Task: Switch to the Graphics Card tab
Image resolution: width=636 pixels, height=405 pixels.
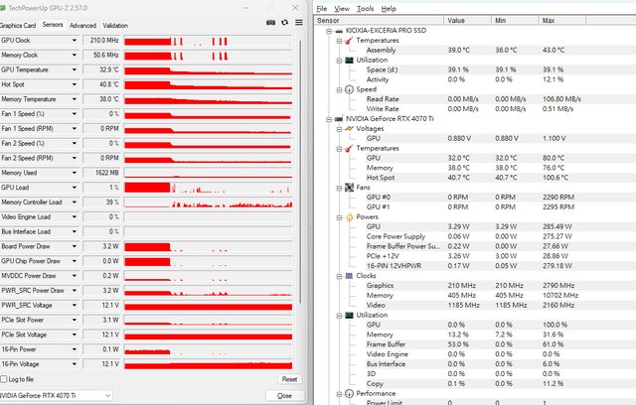Action: [x=19, y=25]
